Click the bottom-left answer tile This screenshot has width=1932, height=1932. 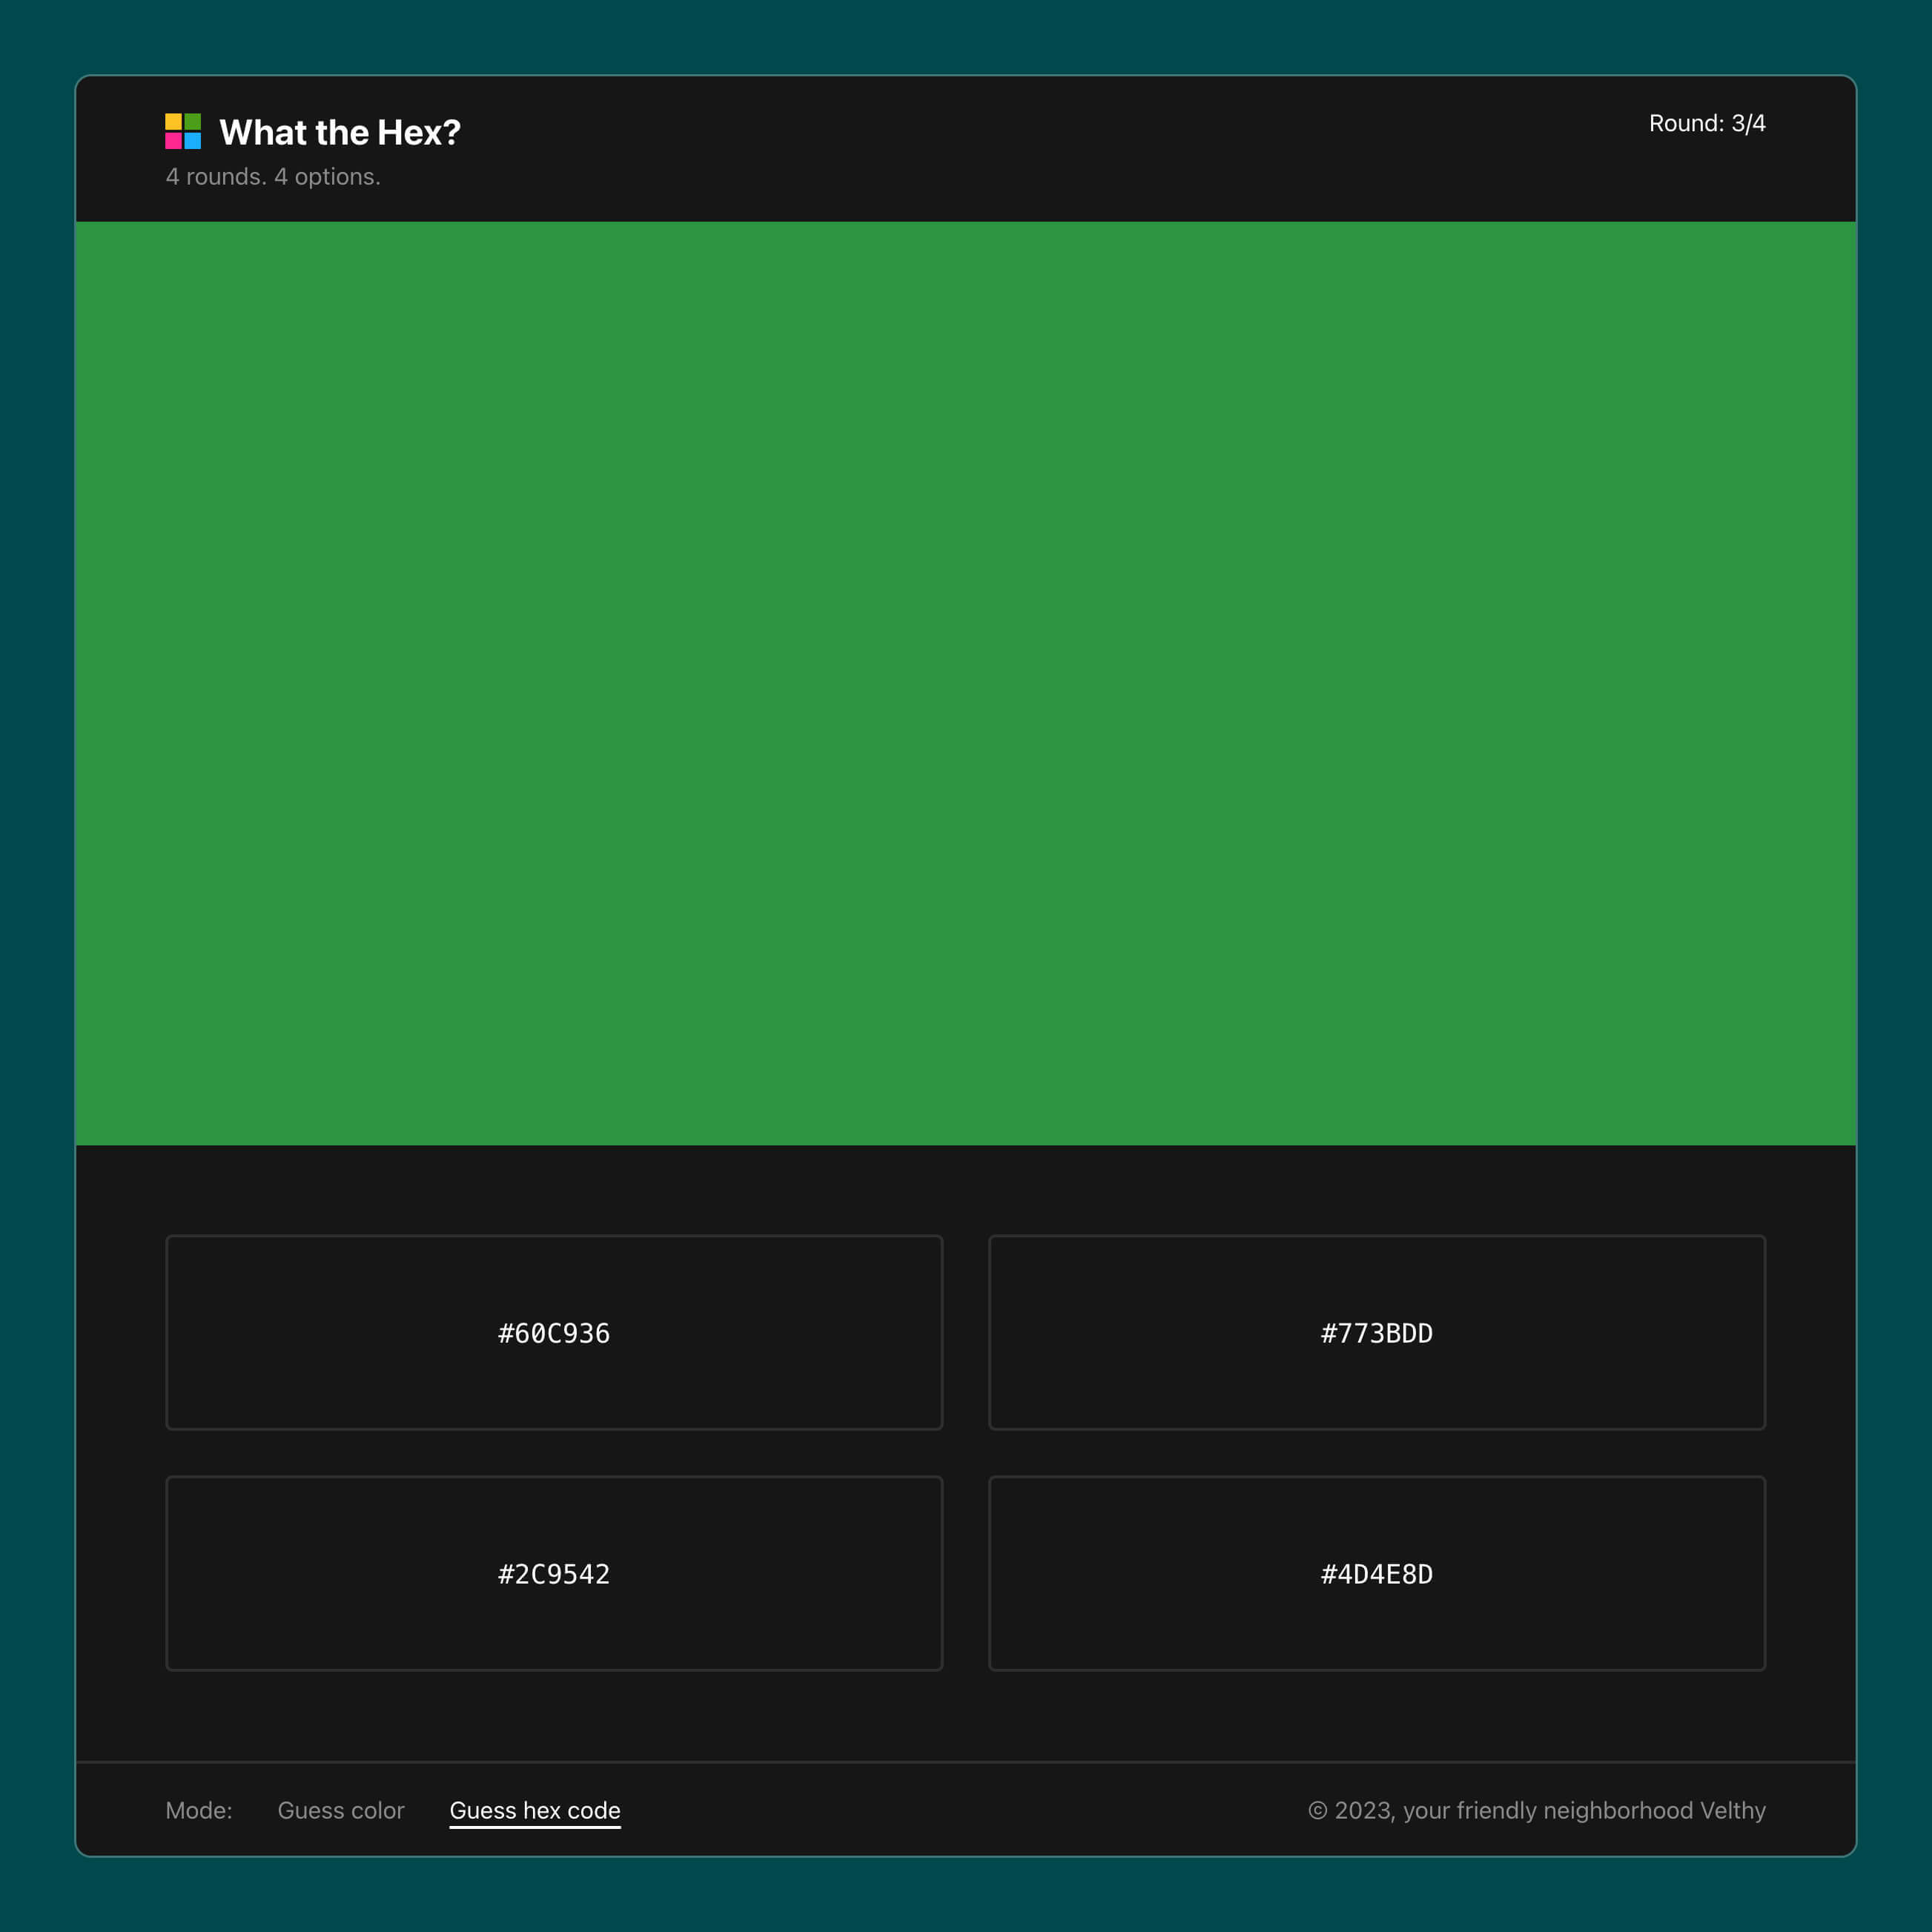click(x=553, y=1573)
